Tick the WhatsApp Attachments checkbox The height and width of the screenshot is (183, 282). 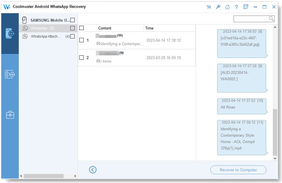point(73,37)
